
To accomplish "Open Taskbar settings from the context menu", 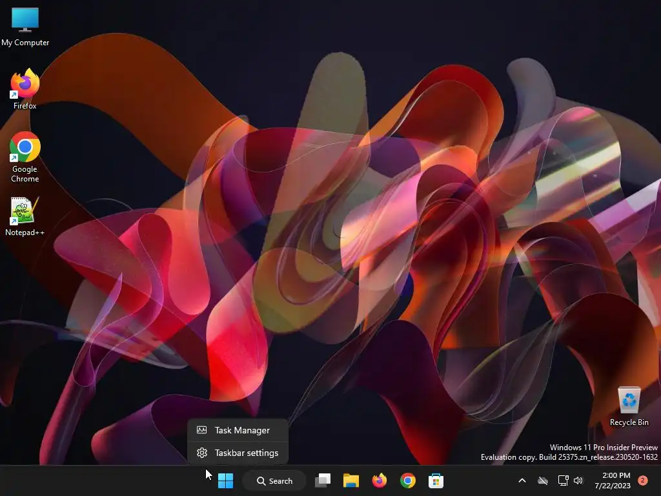I will click(238, 453).
